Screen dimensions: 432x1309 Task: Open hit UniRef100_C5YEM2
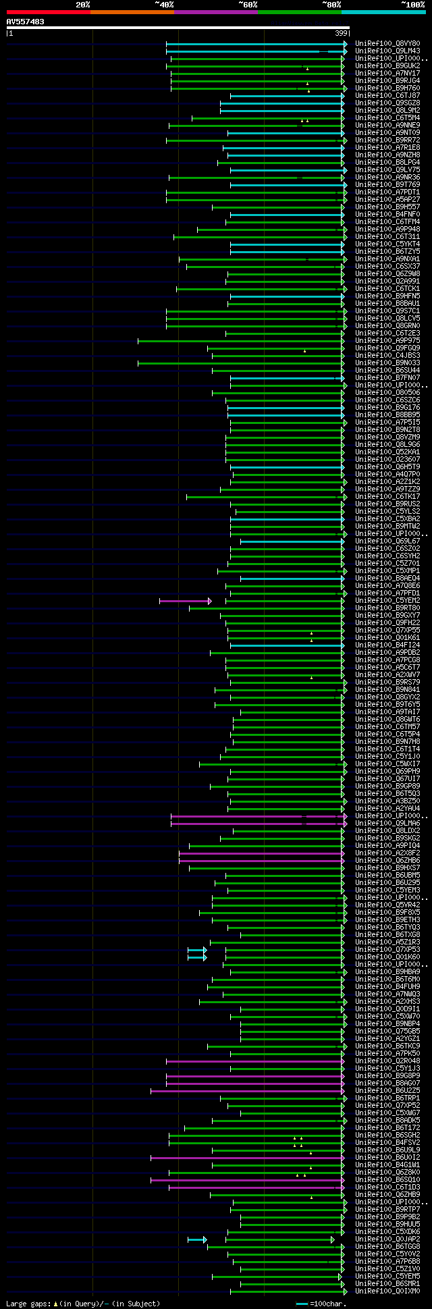[387, 601]
